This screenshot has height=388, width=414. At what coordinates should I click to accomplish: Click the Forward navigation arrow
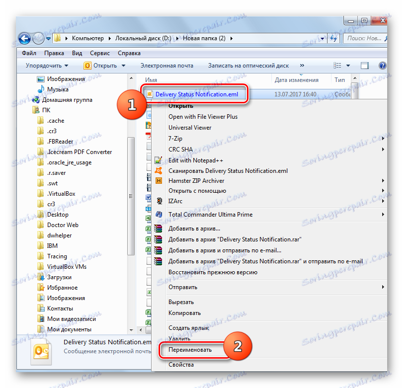click(39, 39)
